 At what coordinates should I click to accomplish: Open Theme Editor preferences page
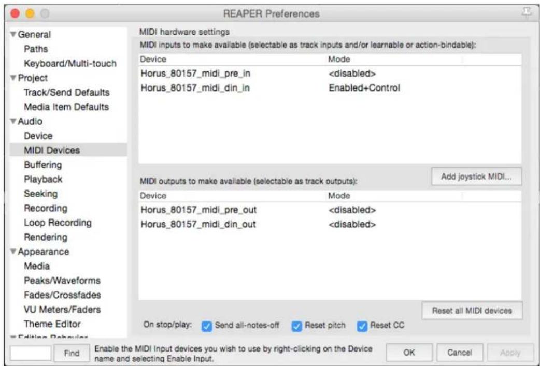[52, 324]
